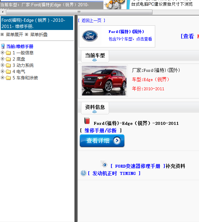This screenshot has height=222, width=199.
Task: Expand the 3 动力系统 tree node
Action: click(x=2, y=65)
